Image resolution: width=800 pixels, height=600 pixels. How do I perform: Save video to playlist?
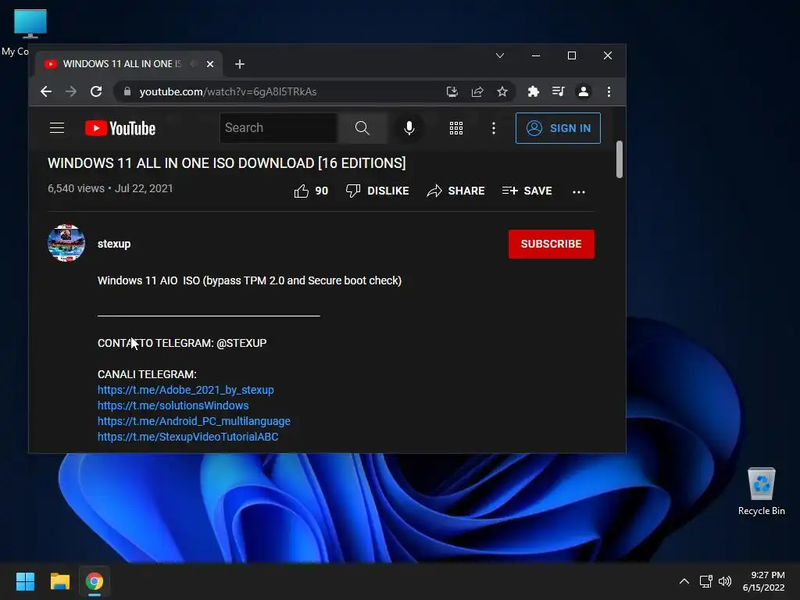tap(527, 191)
